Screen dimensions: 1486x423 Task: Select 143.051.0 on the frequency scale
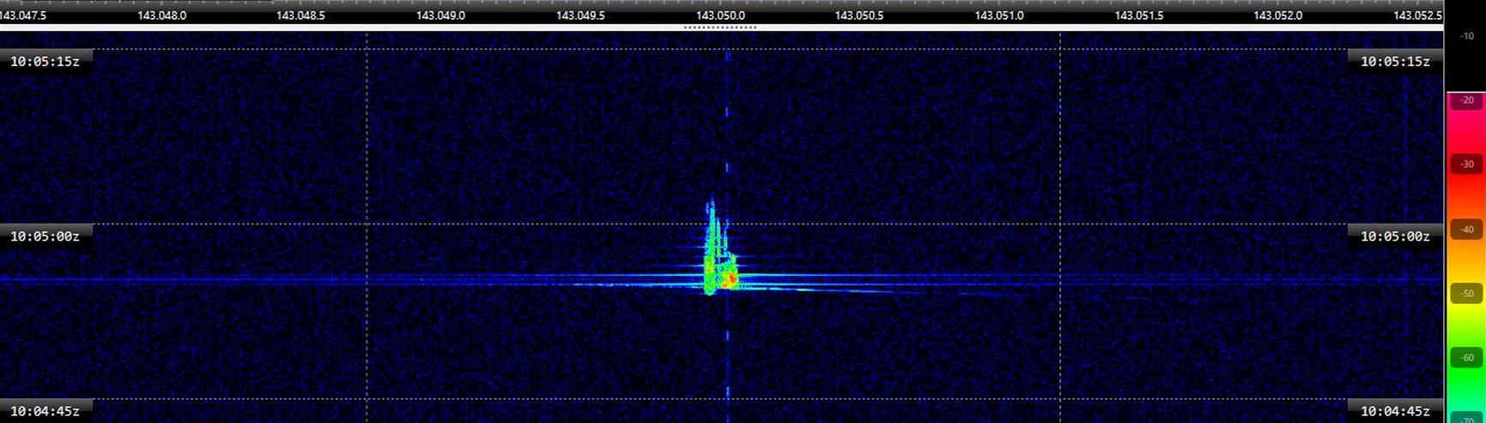pos(999,15)
